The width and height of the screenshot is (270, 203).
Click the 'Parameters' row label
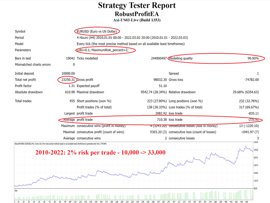click(23, 50)
